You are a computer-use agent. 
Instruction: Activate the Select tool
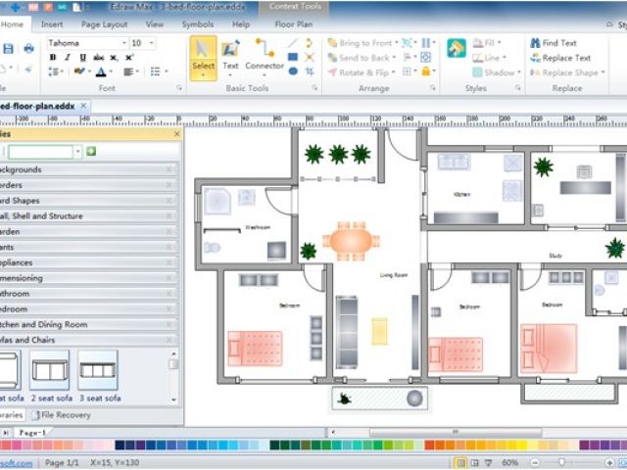[203, 57]
